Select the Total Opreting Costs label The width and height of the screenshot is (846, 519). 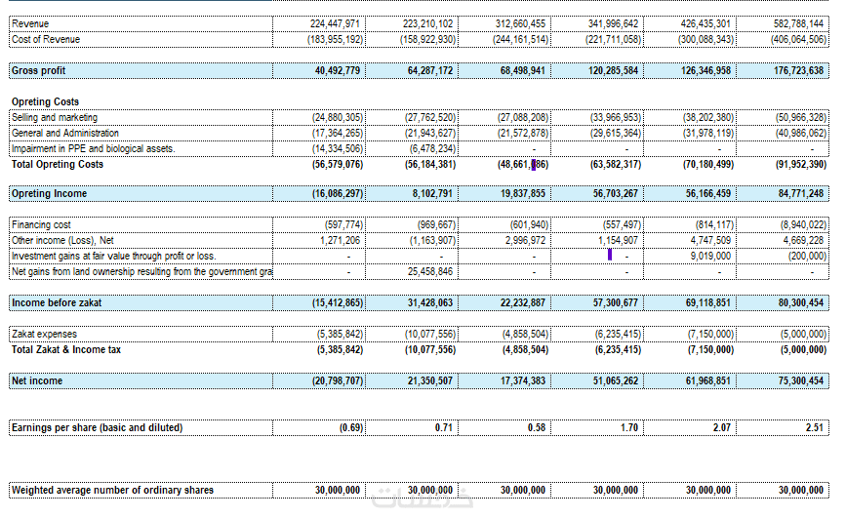(58, 165)
